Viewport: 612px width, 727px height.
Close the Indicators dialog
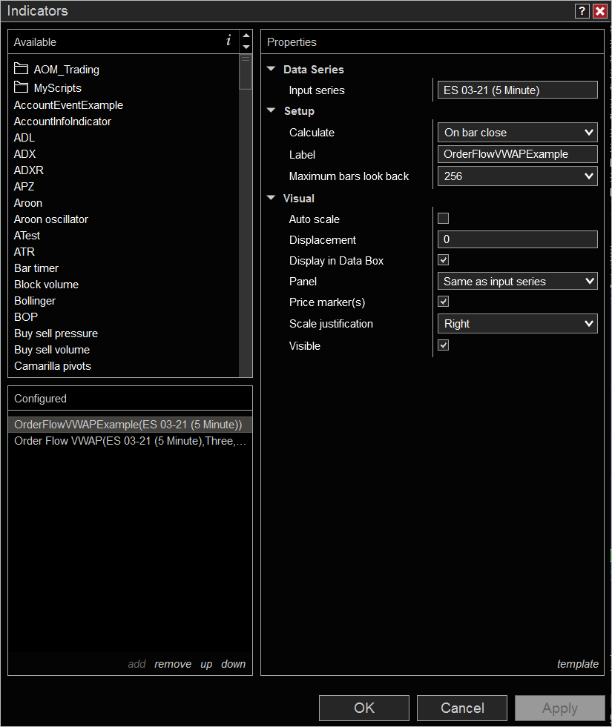click(x=600, y=10)
